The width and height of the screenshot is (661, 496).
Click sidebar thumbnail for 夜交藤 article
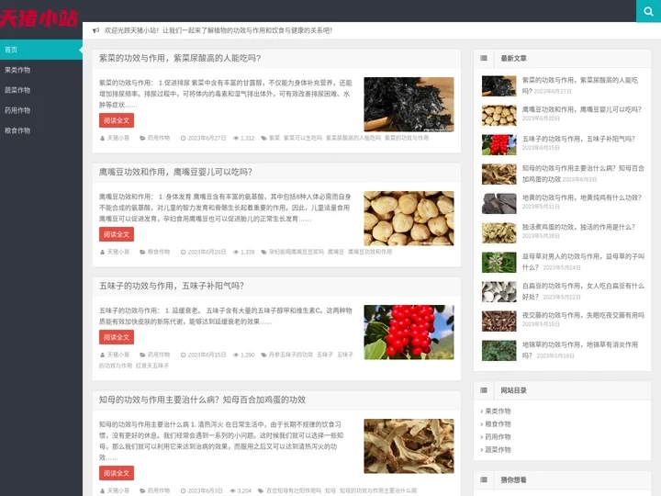pyautogui.click(x=499, y=321)
